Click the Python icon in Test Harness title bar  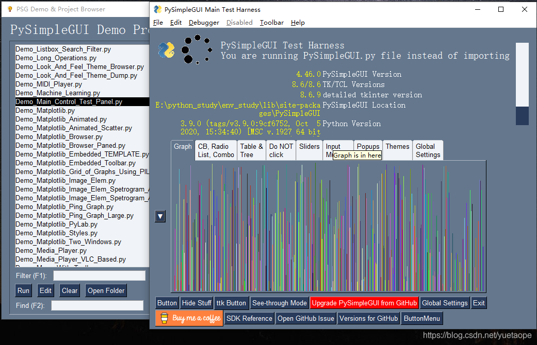point(157,10)
